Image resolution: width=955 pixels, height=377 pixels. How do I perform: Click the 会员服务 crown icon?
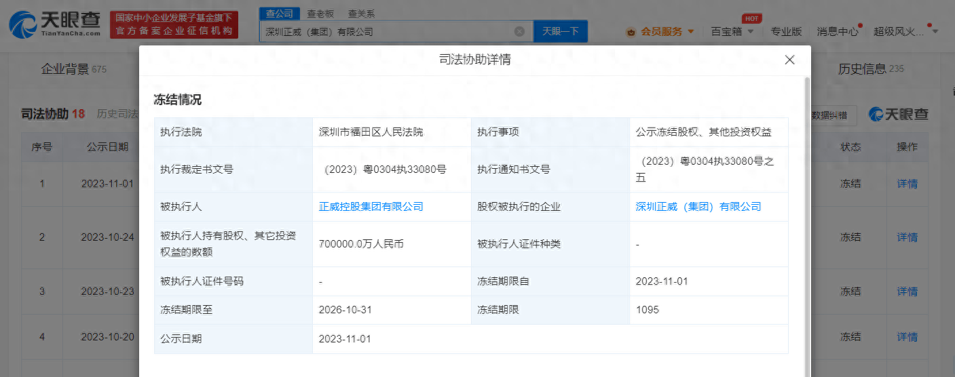coord(631,31)
